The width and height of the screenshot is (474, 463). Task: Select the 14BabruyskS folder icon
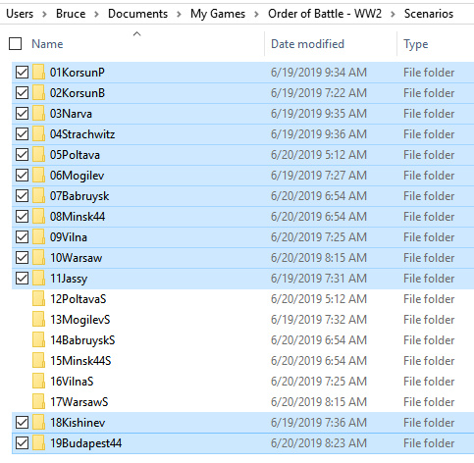tap(38, 340)
